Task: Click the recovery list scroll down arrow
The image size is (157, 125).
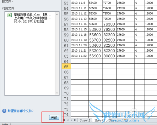Action: (57, 93)
